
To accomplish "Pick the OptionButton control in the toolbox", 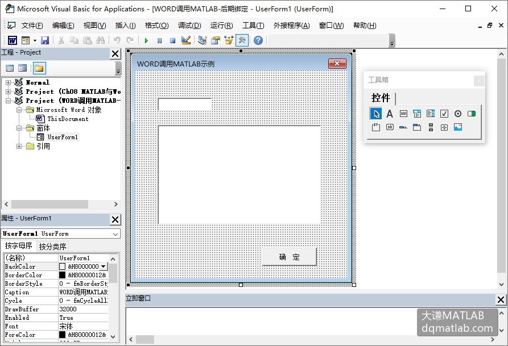I will point(458,114).
